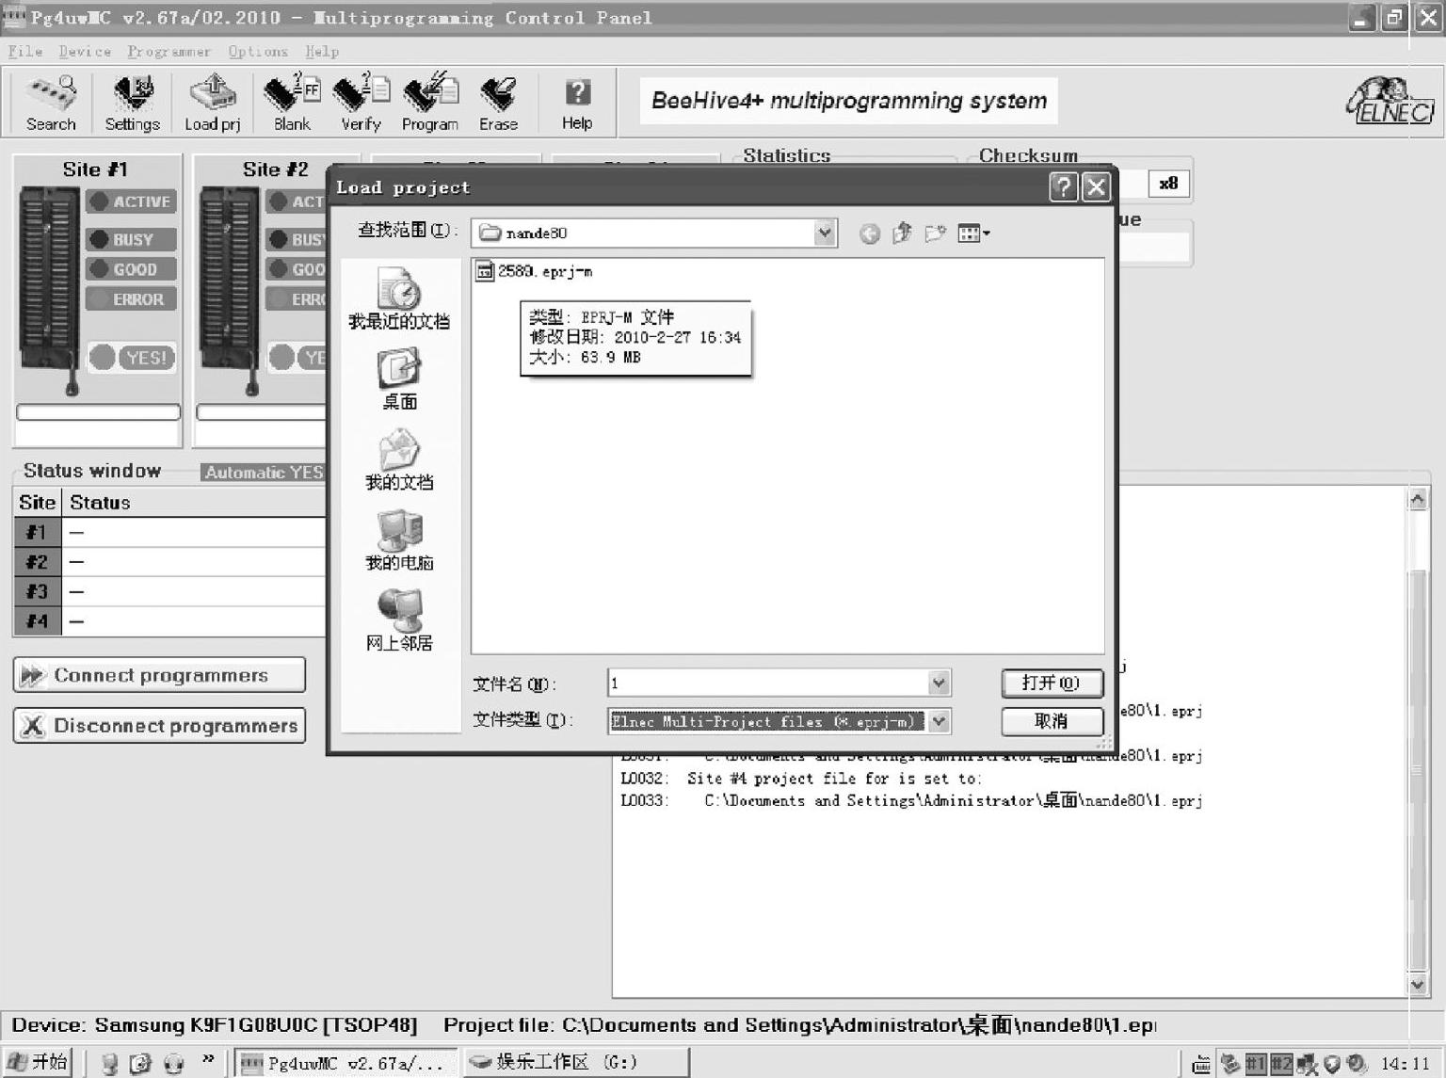Click the log window scroll up arrow
Viewport: 1446px width, 1078px height.
pyautogui.click(x=1418, y=499)
